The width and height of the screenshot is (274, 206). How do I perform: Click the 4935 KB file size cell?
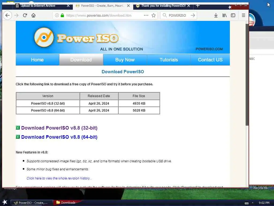point(139,104)
